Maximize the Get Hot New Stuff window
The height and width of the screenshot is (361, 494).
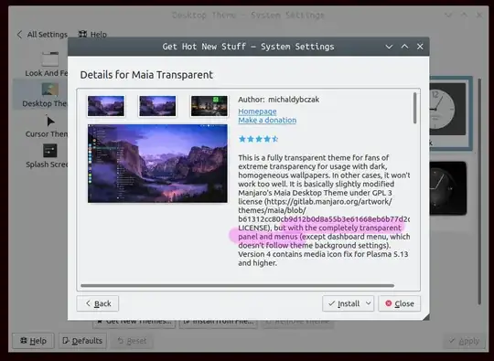click(x=404, y=47)
